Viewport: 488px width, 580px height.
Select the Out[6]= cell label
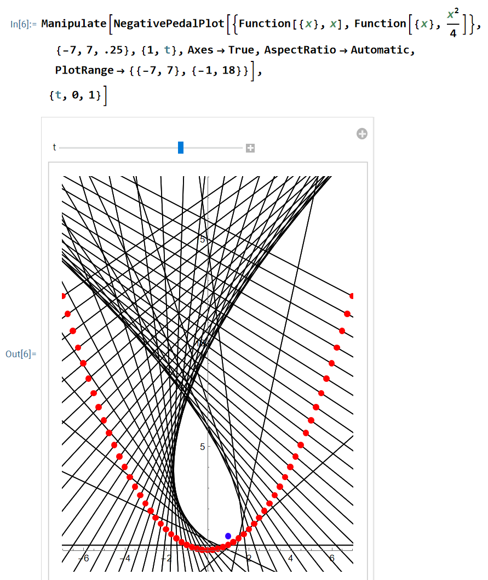21,354
